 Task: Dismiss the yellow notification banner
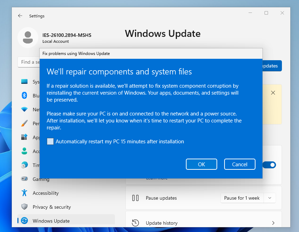click(x=273, y=93)
